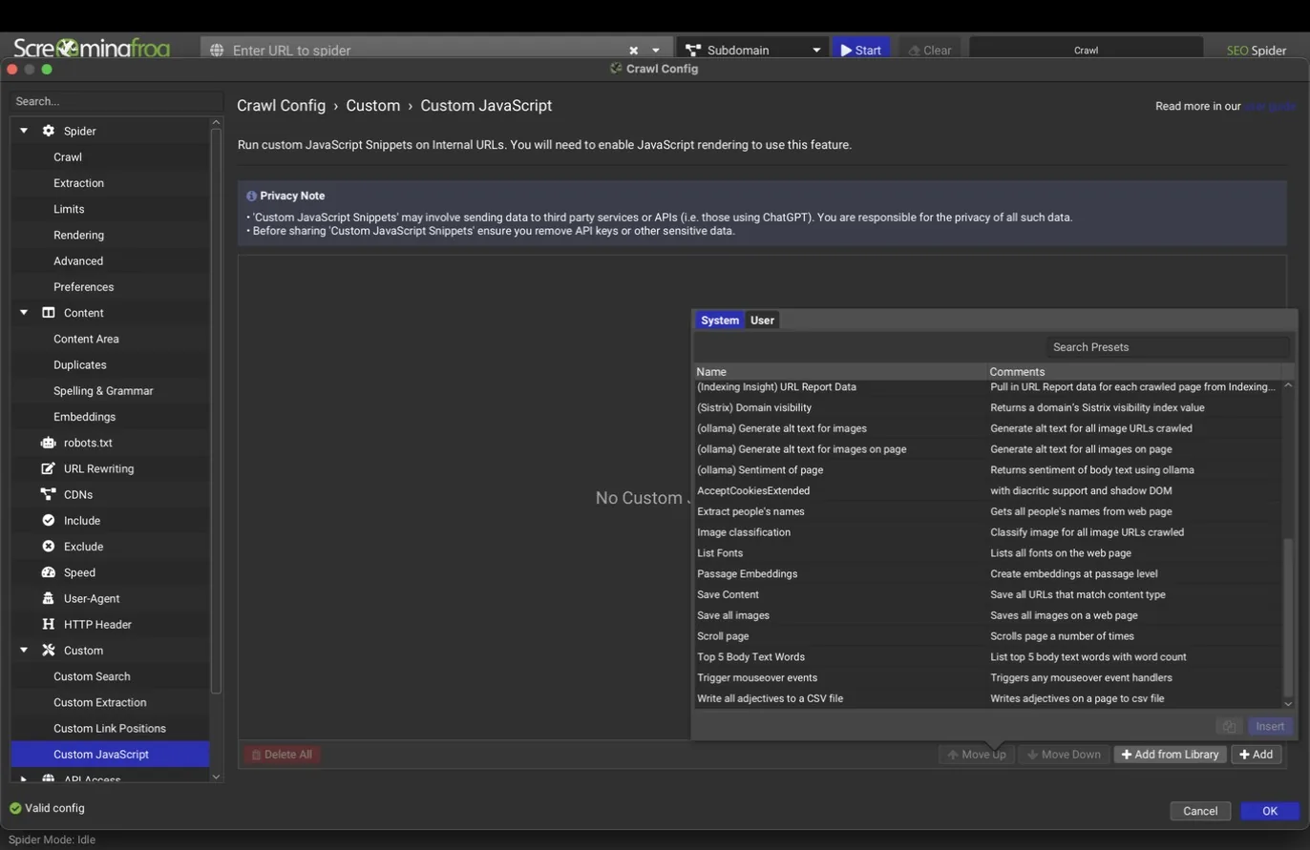1310x850 pixels.
Task: Click the Move Up button
Action: (976, 755)
